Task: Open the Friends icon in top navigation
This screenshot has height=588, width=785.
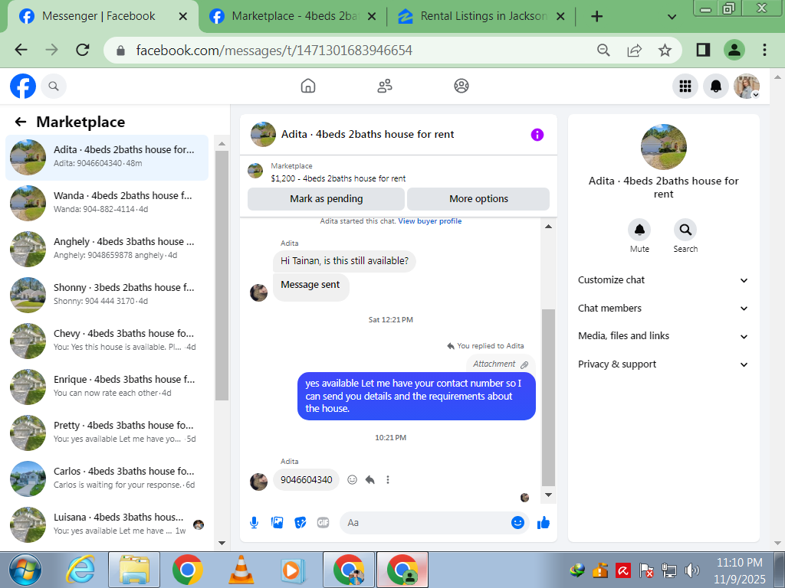Action: point(385,86)
